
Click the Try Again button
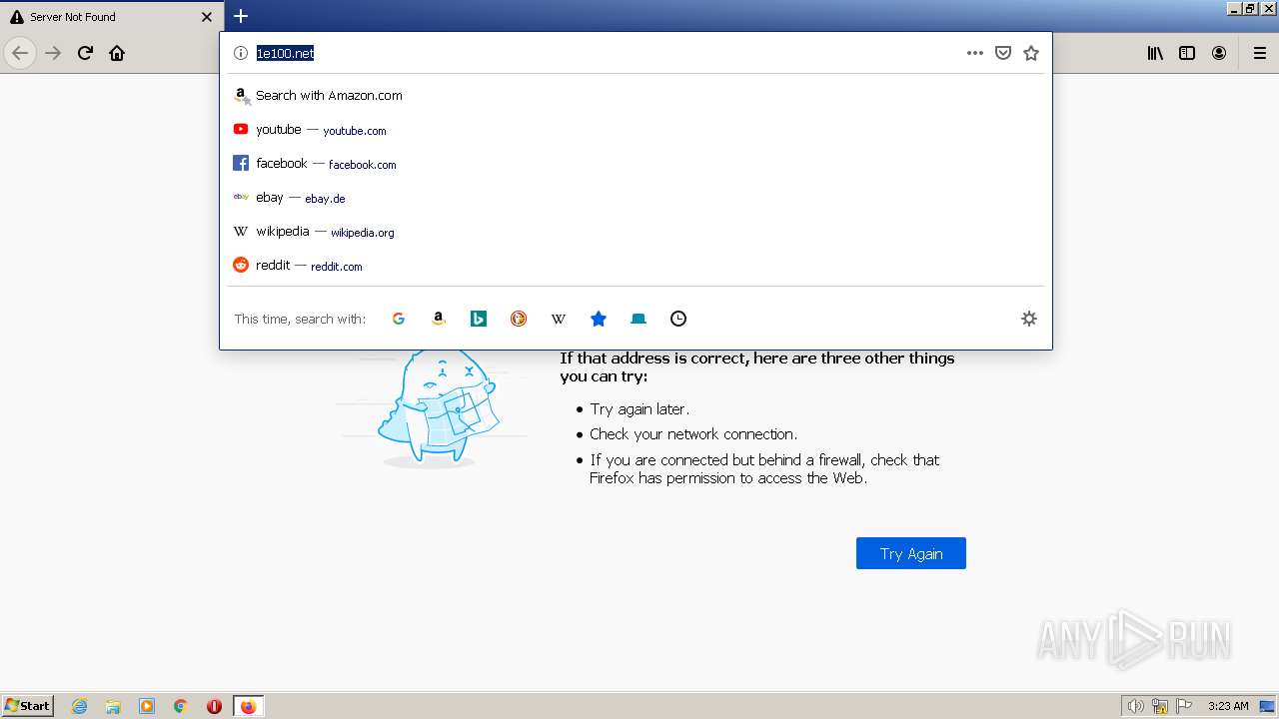click(911, 553)
